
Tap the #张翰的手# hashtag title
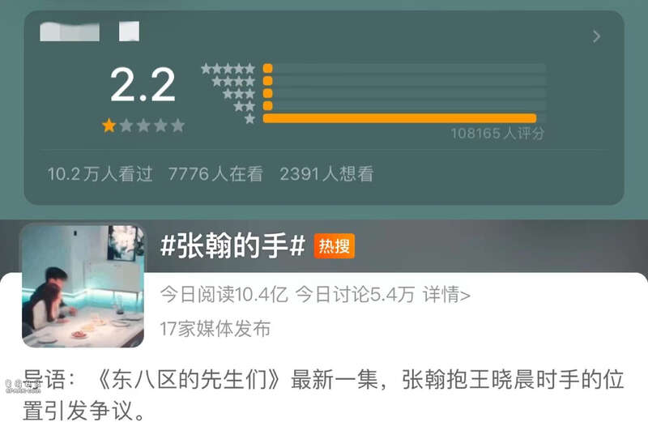coord(232,245)
